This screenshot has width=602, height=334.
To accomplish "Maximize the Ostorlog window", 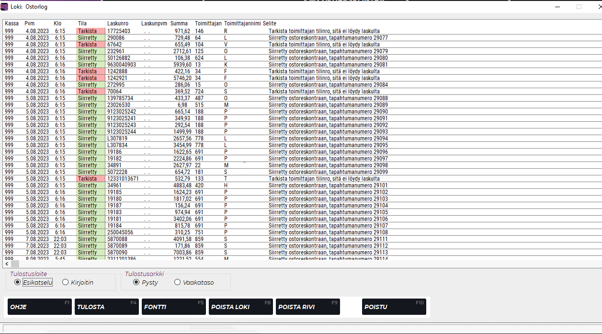I will tap(579, 7).
